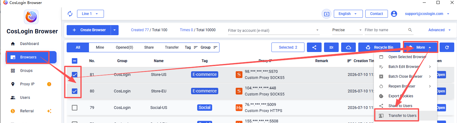Click the Times 0 link
The width and height of the screenshot is (457, 123).
pos(186,30)
